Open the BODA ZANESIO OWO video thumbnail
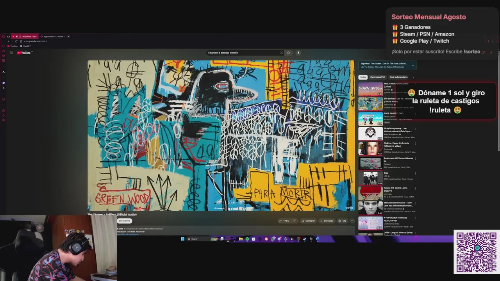 click(370, 119)
